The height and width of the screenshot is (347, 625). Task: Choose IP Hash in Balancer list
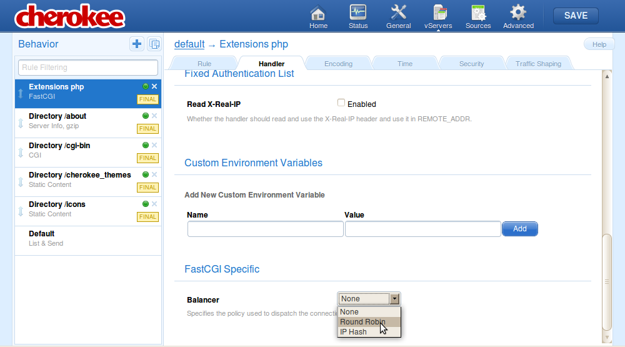click(x=369, y=332)
